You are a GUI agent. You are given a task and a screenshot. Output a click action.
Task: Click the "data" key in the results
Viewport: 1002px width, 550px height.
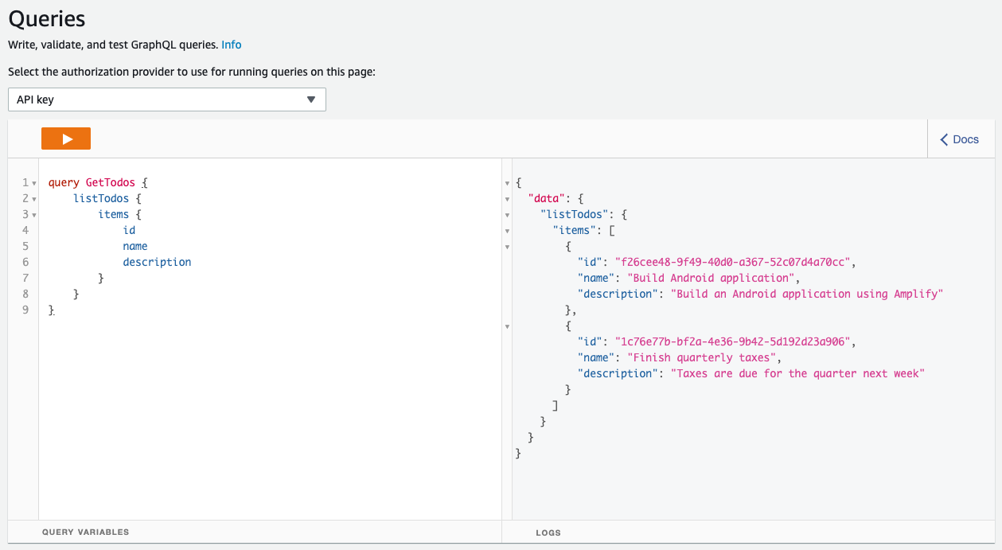tap(547, 198)
